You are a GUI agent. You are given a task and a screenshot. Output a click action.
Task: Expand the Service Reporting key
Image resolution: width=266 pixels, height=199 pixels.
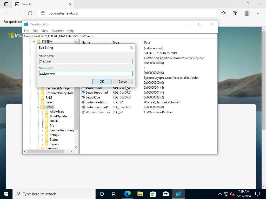point(42,131)
